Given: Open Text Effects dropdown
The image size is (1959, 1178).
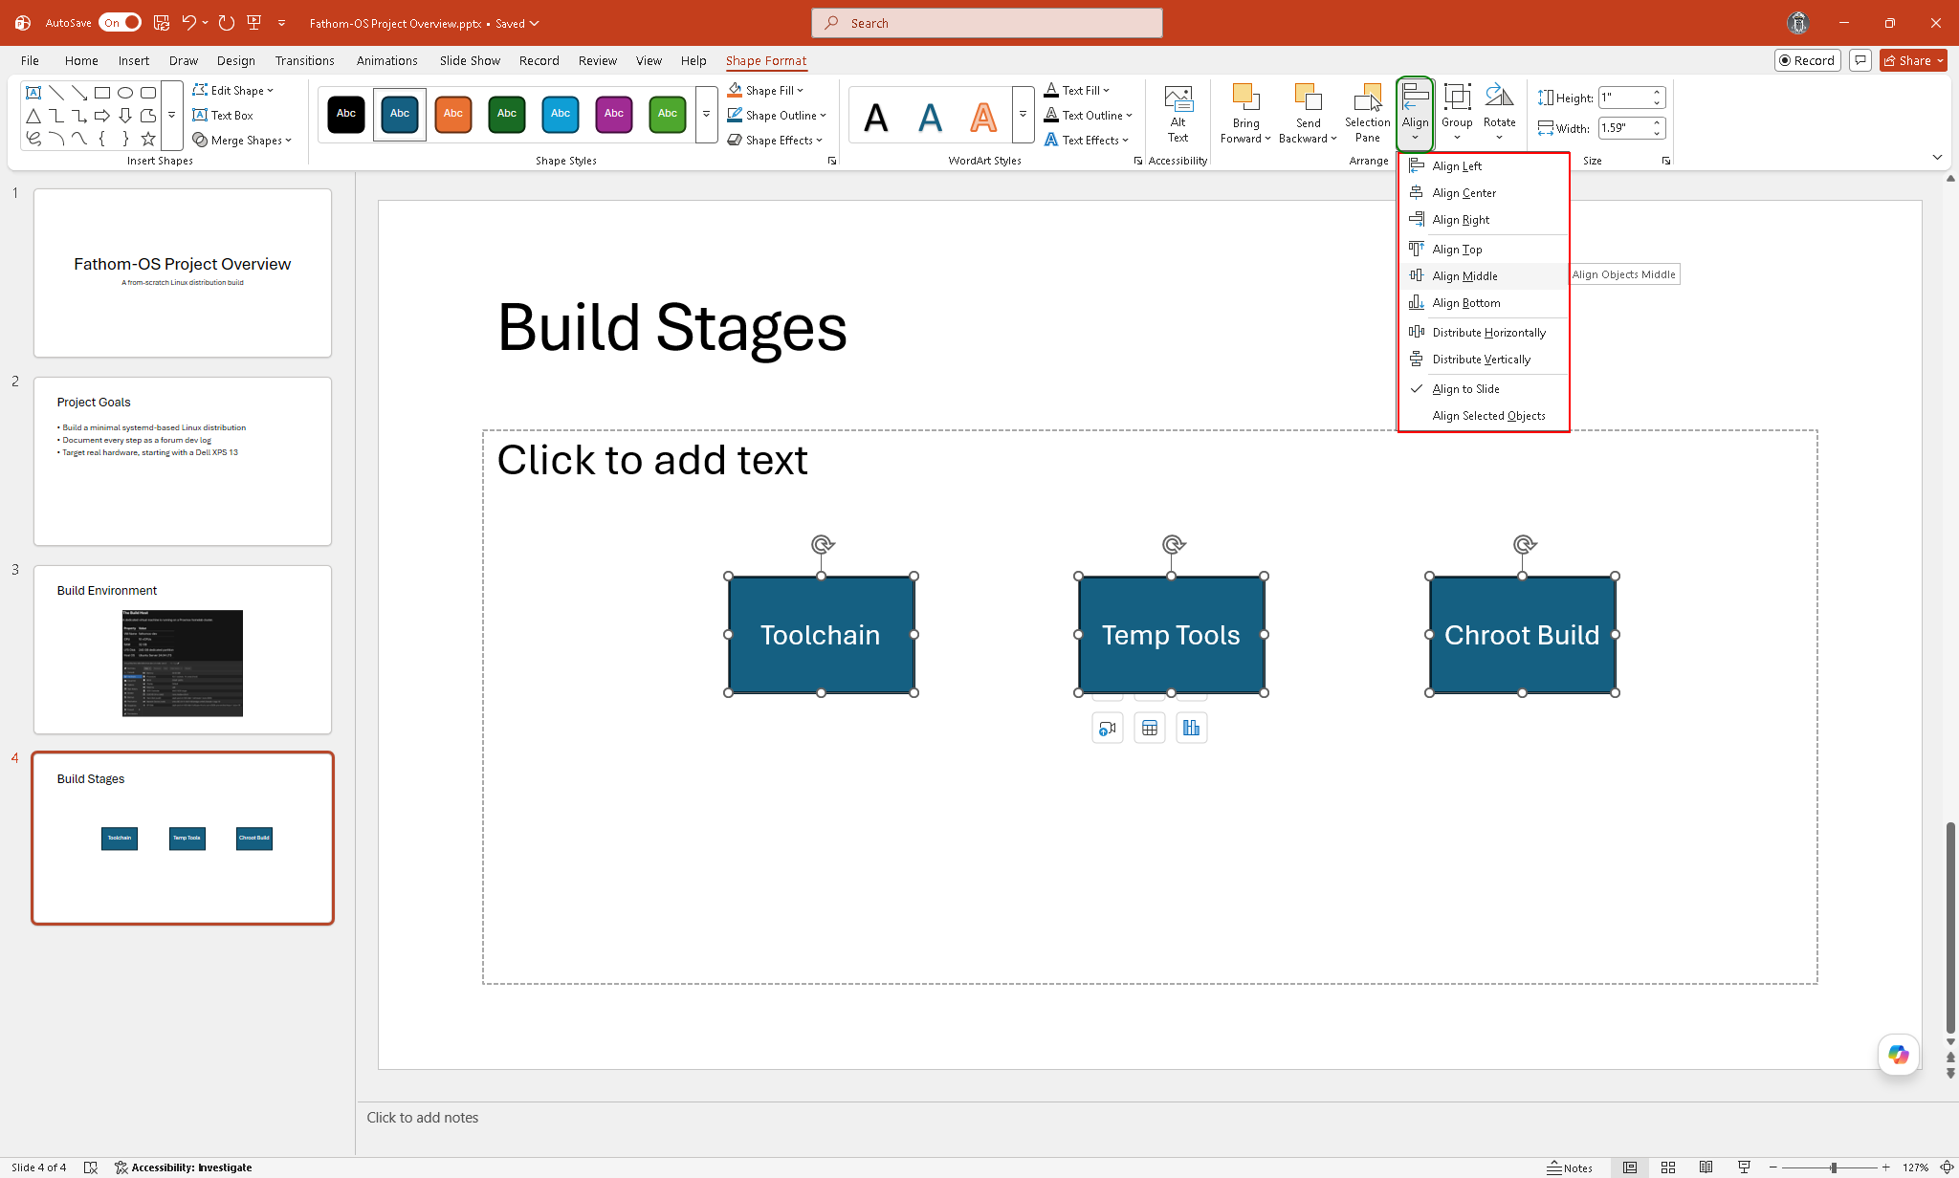Looking at the screenshot, I should coord(1087,140).
